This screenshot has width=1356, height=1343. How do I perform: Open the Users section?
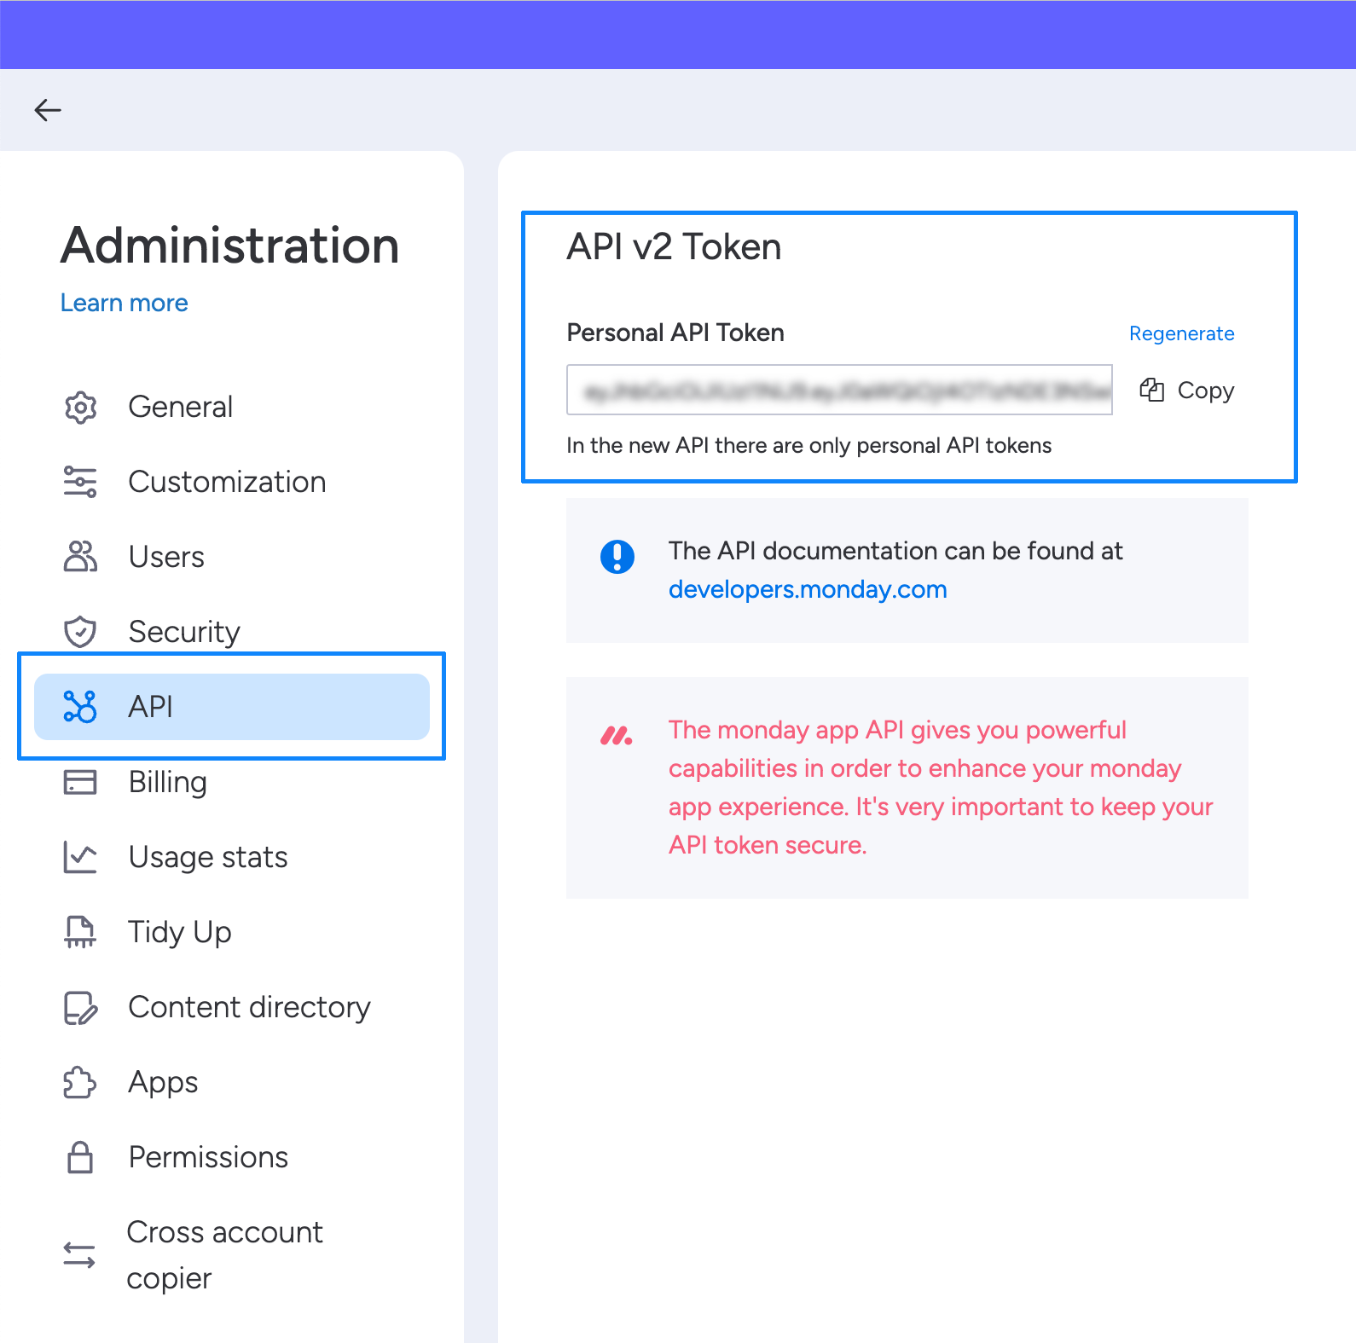coord(232,557)
